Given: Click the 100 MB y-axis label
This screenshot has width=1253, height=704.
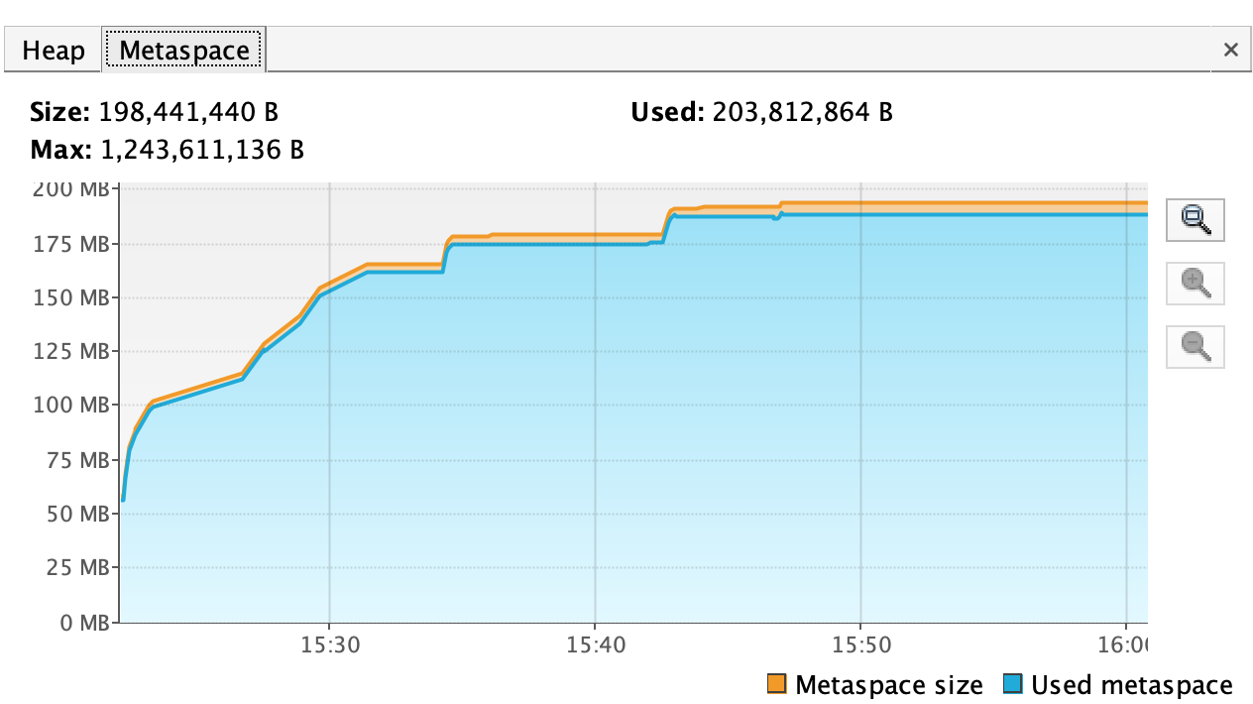Looking at the screenshot, I should pos(71,406).
